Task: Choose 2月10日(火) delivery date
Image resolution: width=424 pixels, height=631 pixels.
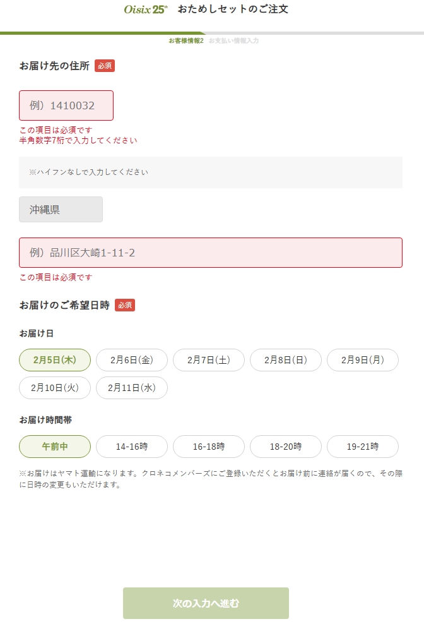Action: (55, 388)
